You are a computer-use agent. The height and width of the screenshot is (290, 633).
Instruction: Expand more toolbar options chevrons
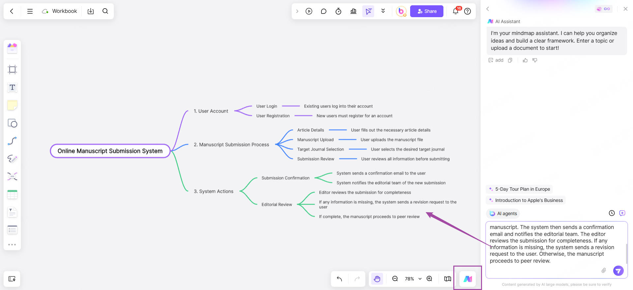pyautogui.click(x=383, y=11)
